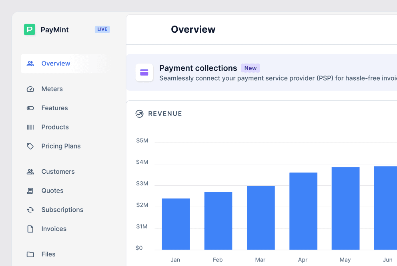Click the $5M axis label
The width and height of the screenshot is (397, 266).
coord(142,141)
